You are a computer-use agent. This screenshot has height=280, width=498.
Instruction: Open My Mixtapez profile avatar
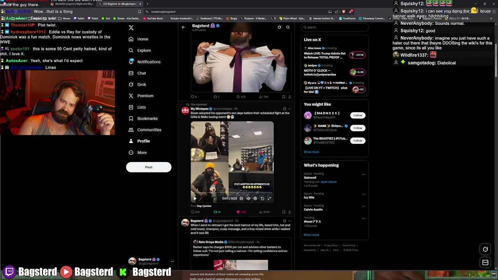[x=185, y=111]
